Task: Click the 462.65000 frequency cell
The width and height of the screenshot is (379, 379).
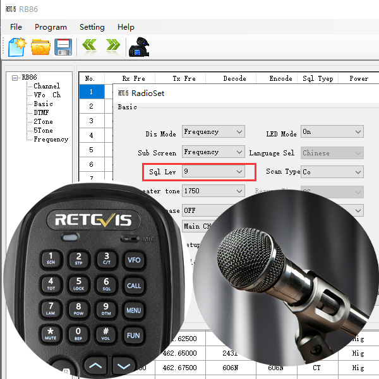Action: coord(180,353)
